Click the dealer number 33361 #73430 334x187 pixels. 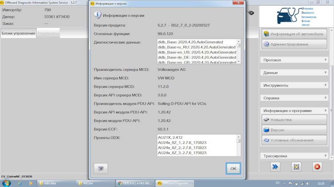[x=57, y=17]
